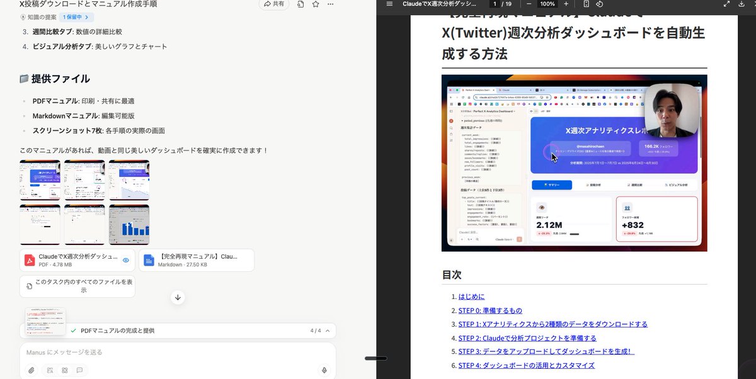Click the PDFマニュアル: 印刷・共有に最適 bullet
756x379 pixels.
(83, 101)
